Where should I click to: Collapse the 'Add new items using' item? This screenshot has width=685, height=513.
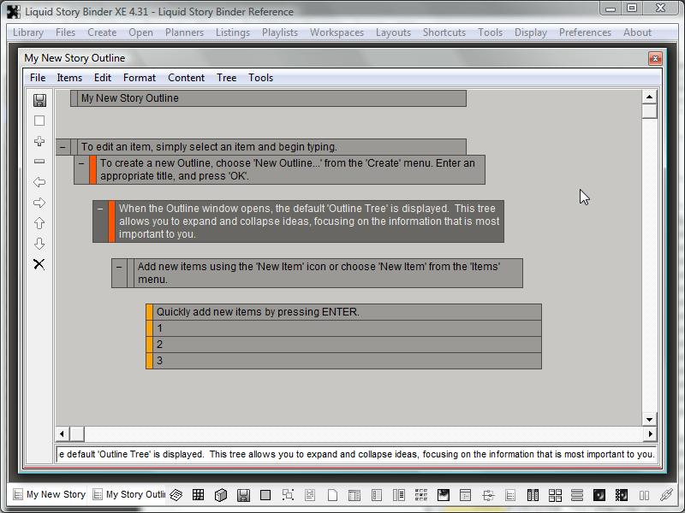tap(119, 267)
